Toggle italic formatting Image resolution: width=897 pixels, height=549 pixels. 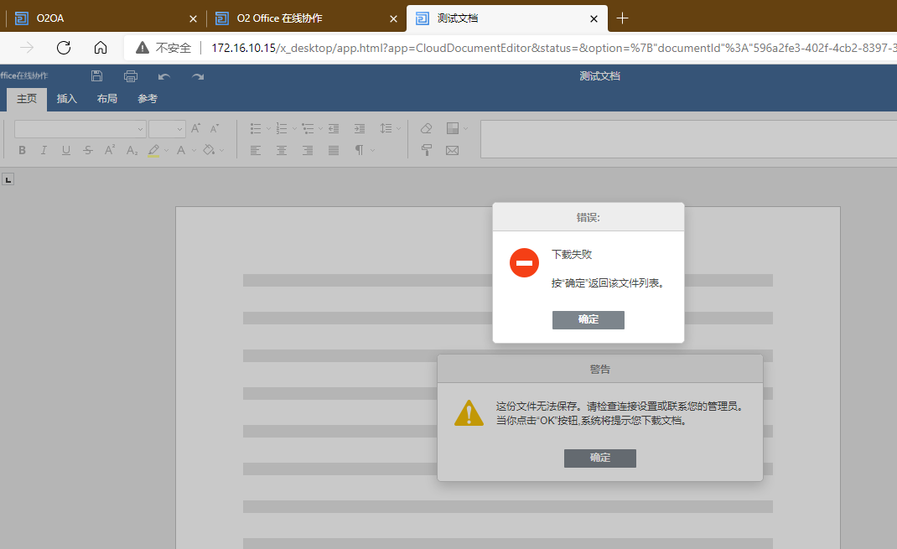coord(44,150)
